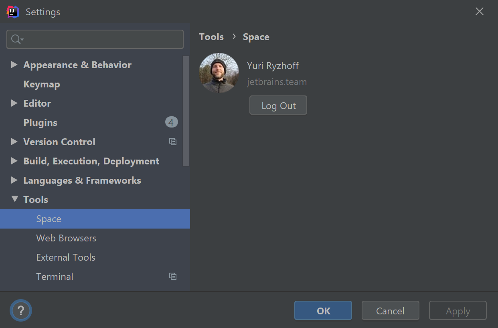Select the Space settings item
This screenshot has height=328, width=498.
click(95, 219)
